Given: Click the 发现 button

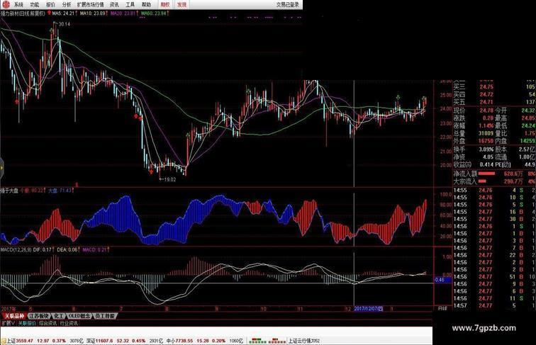Looking at the screenshot, I should point(182,5).
